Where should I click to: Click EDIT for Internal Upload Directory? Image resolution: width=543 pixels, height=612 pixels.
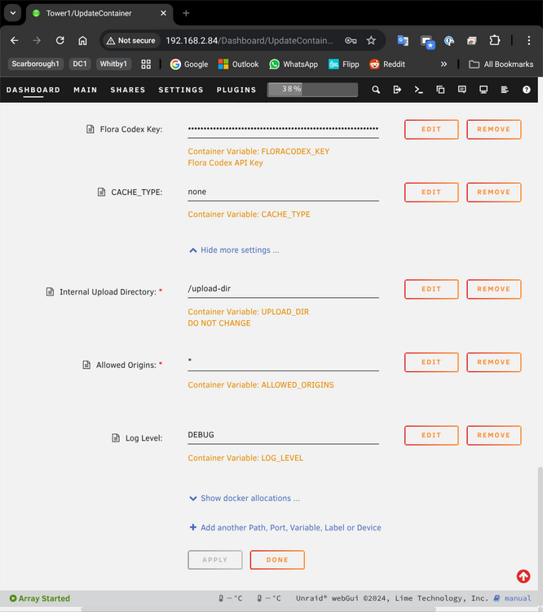coord(431,289)
